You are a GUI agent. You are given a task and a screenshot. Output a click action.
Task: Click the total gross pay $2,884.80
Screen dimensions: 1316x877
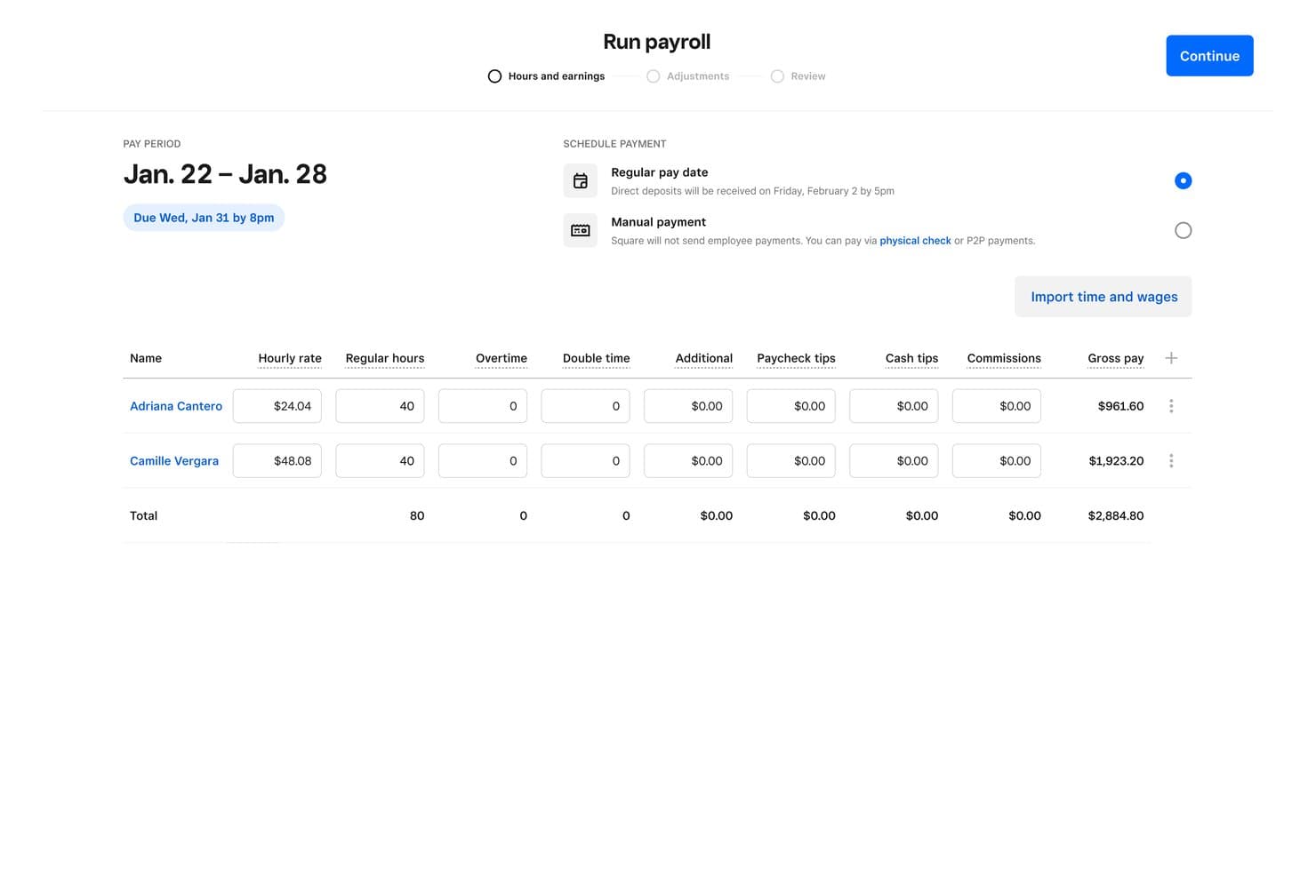coord(1116,515)
